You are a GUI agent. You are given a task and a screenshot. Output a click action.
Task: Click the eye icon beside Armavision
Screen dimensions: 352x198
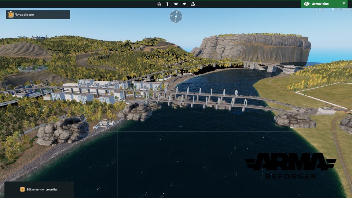click(x=307, y=4)
